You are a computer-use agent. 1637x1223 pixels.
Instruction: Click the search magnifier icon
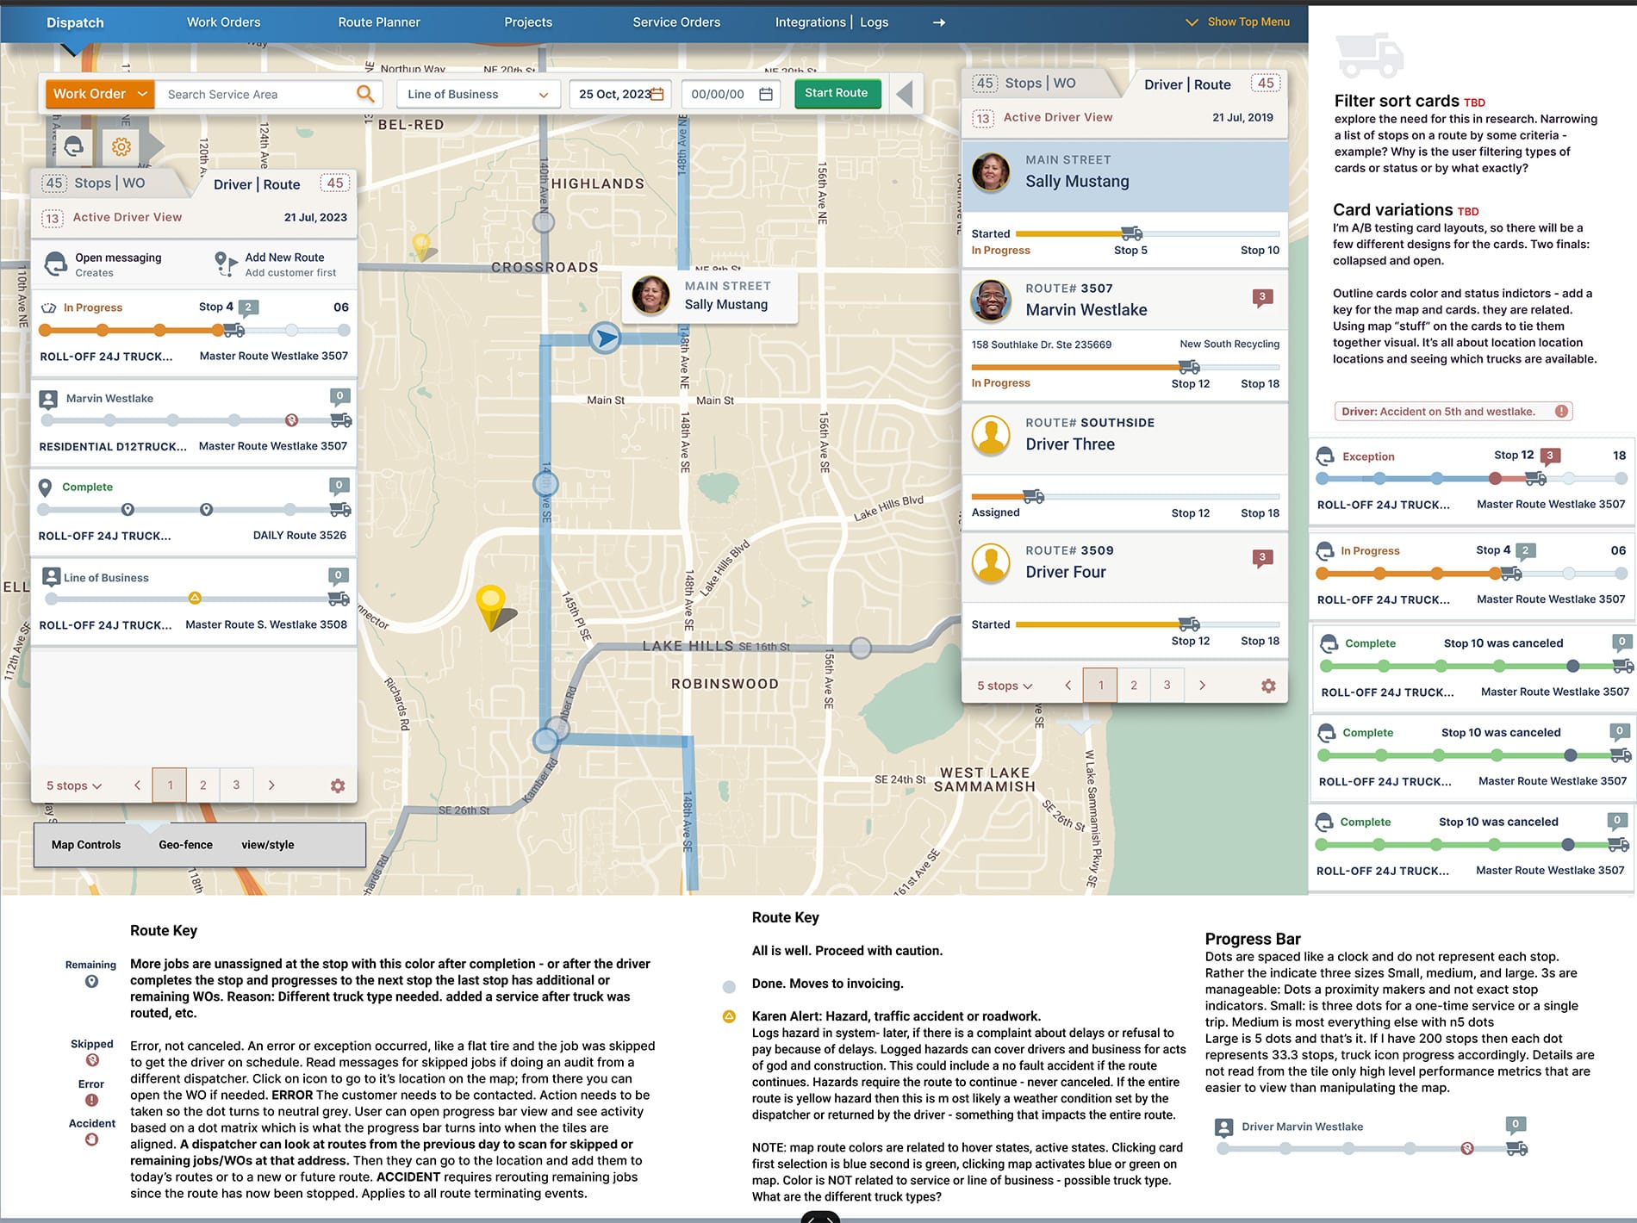click(x=365, y=94)
